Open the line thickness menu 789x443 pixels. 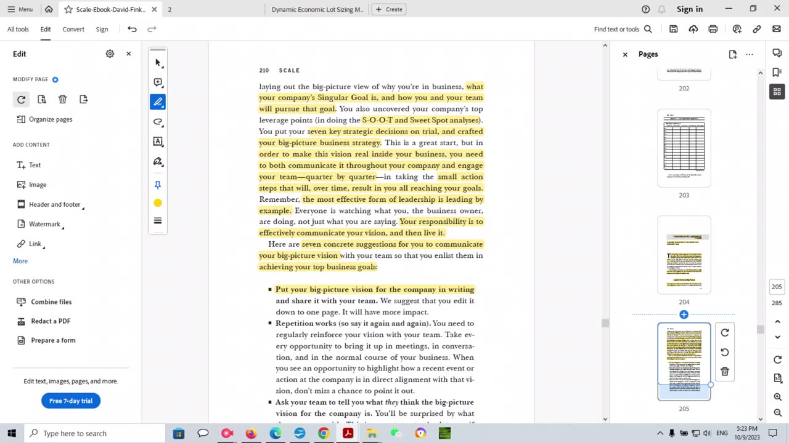tap(158, 221)
